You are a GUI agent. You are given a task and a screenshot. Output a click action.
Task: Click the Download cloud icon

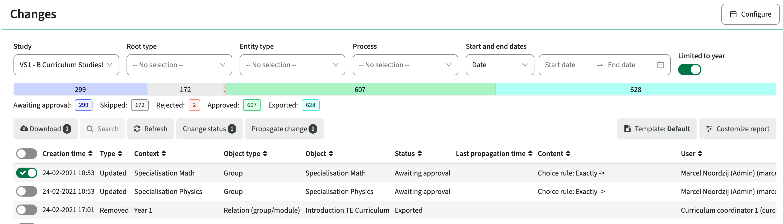click(24, 129)
